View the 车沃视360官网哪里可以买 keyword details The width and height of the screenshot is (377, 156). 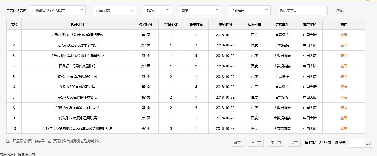344,118
